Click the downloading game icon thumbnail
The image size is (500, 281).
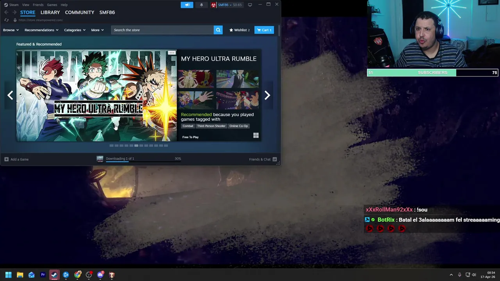click(100, 159)
